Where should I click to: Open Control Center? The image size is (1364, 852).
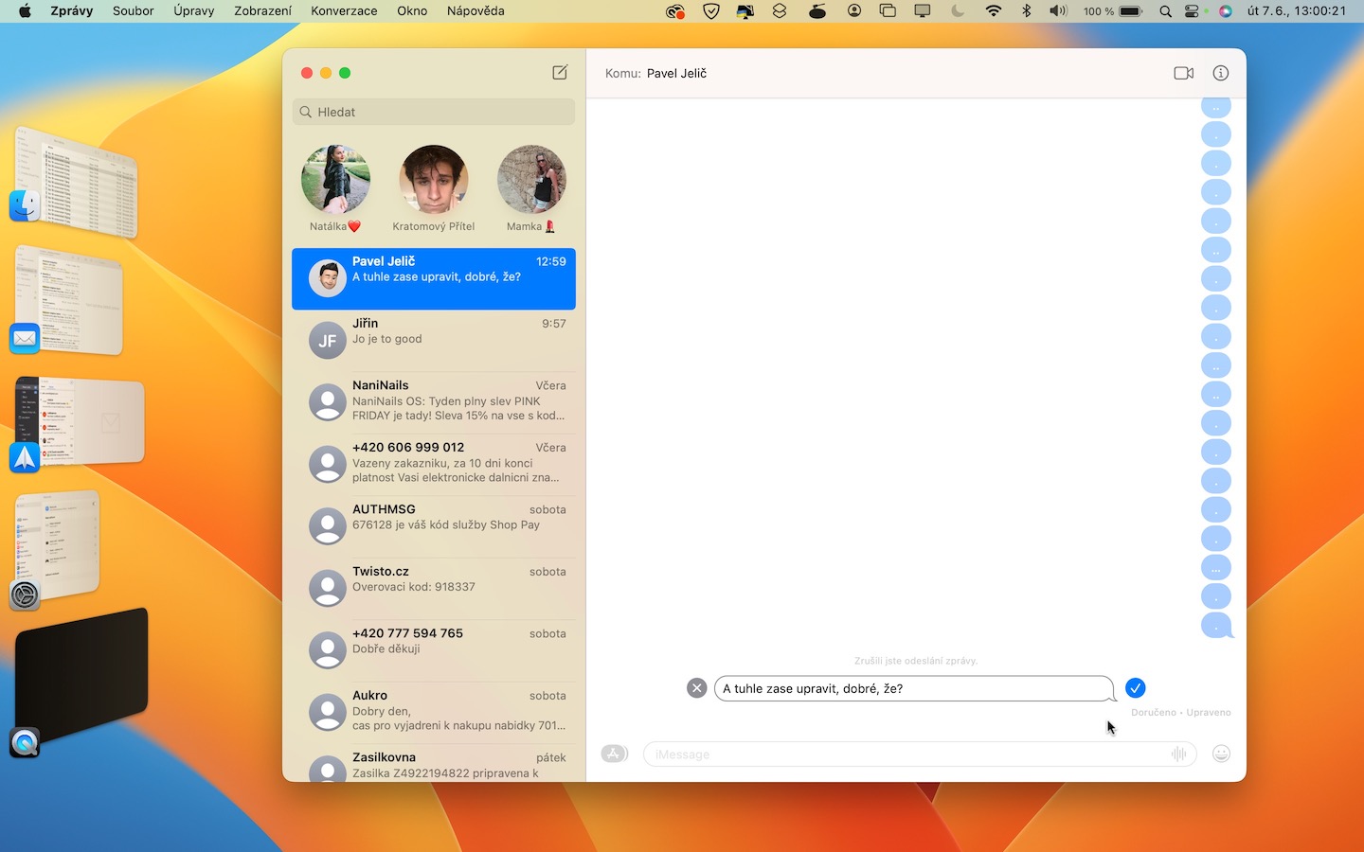click(1193, 11)
